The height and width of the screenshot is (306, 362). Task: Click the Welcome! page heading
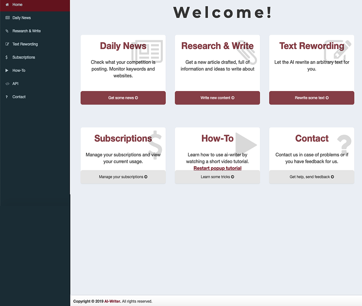[x=223, y=13]
